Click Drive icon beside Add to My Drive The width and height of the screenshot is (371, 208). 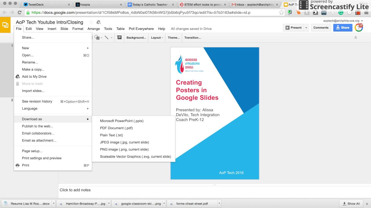pos(17,77)
